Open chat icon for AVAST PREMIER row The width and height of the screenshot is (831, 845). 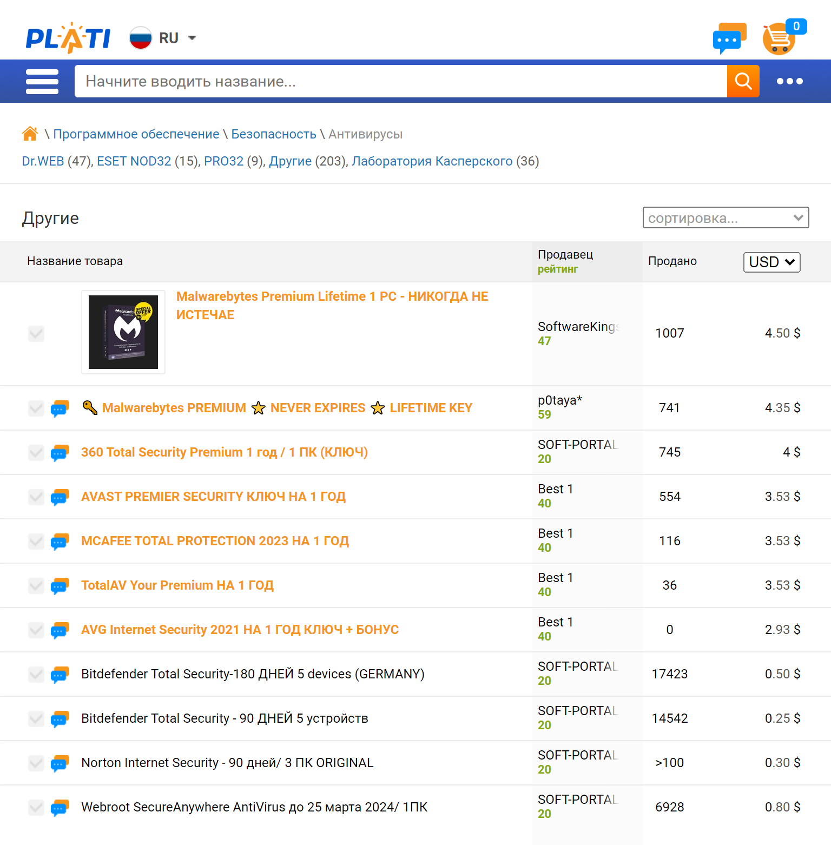pos(60,497)
